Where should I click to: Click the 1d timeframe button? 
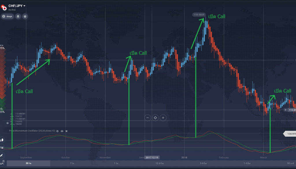[x=2, y=147]
